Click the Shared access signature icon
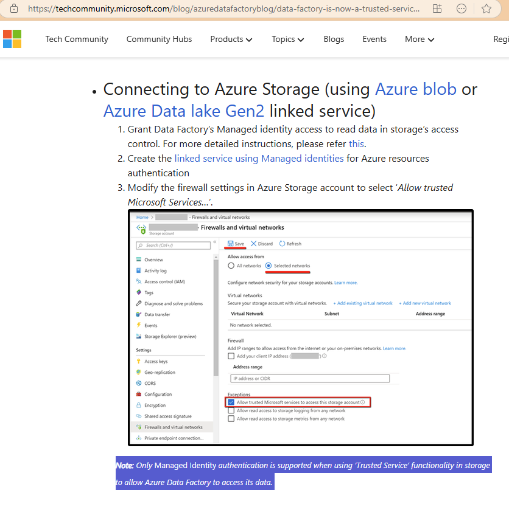This screenshot has height=507, width=509. pos(139,416)
